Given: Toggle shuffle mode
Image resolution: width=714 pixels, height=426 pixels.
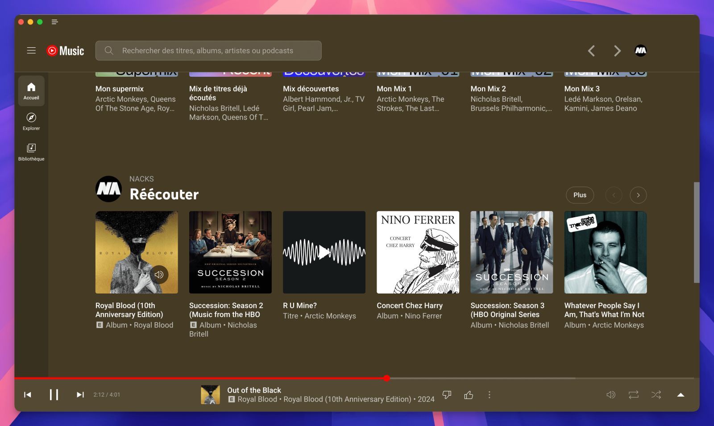Looking at the screenshot, I should click(656, 395).
